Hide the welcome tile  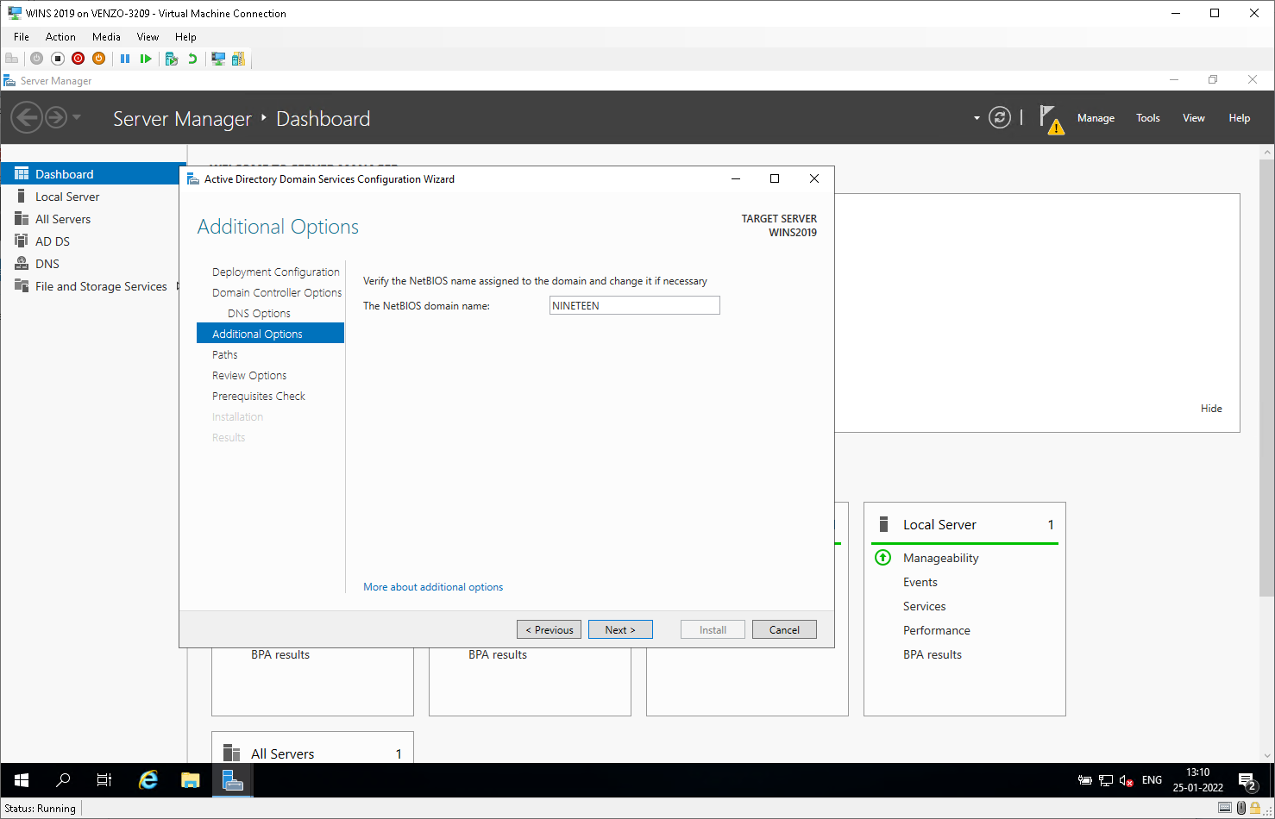[x=1211, y=409]
